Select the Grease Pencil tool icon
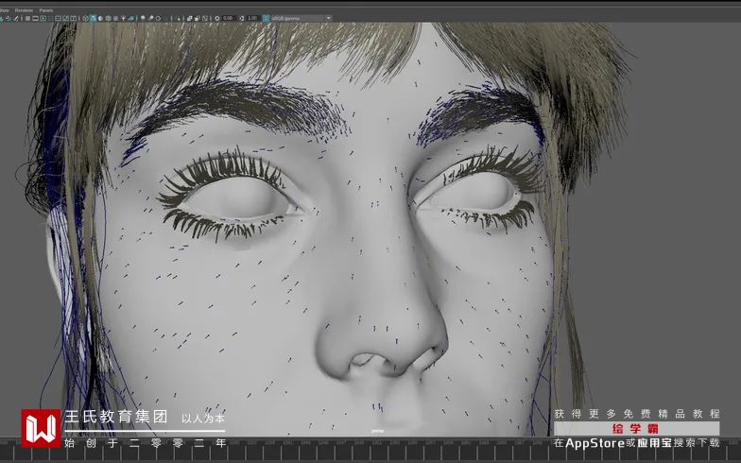Screen dimensions: 741x463 [16, 19]
